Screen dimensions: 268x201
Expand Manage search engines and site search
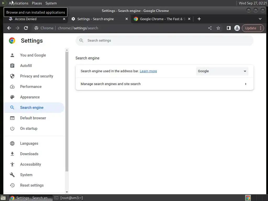[164, 84]
